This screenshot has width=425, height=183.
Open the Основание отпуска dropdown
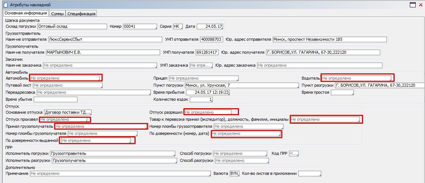pyautogui.click(x=67, y=112)
